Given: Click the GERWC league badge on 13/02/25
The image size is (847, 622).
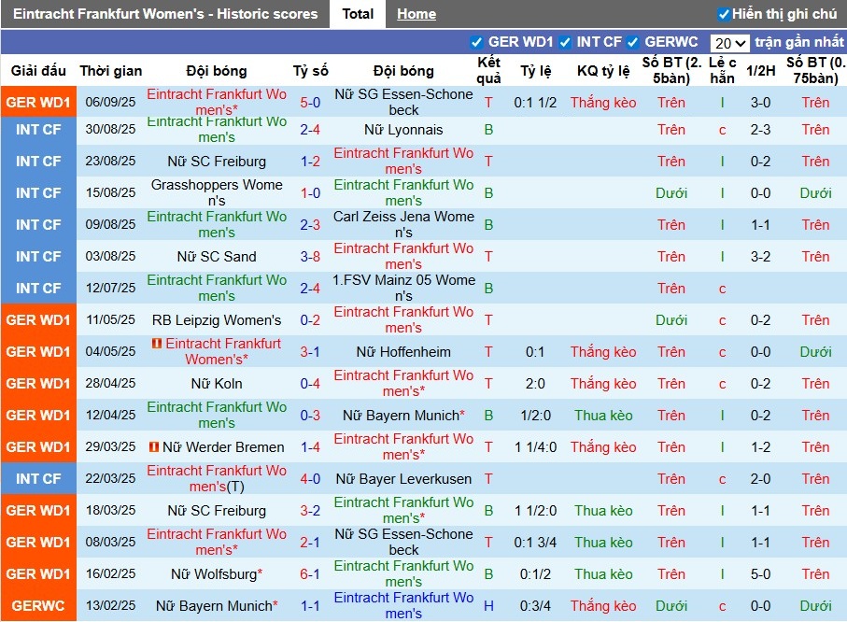Looking at the screenshot, I should click(x=38, y=606).
